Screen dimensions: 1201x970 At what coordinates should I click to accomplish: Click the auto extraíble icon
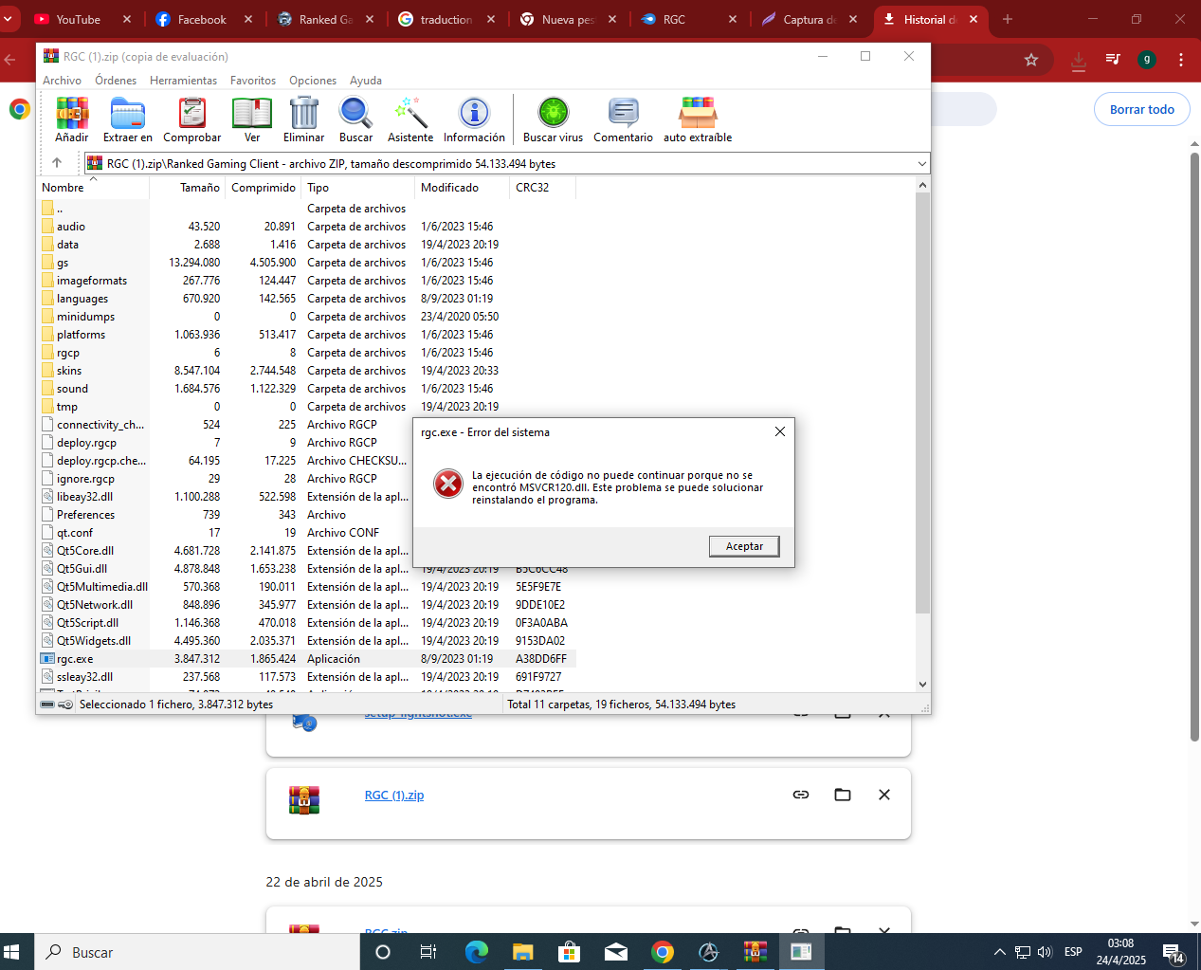pos(698,119)
